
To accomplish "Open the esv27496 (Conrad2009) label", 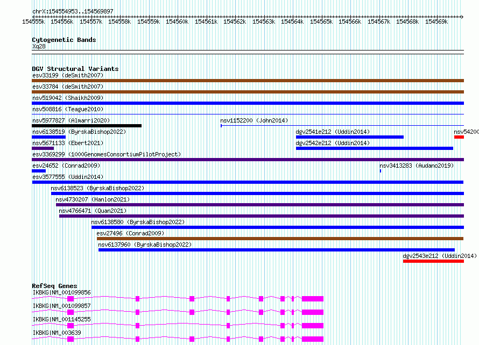I will [x=130, y=233].
